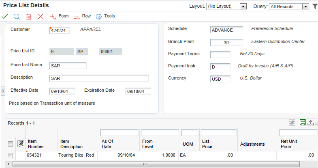Image resolution: width=318 pixels, height=168 pixels.
Task: Click the Price List Name input field
Action: point(68,66)
